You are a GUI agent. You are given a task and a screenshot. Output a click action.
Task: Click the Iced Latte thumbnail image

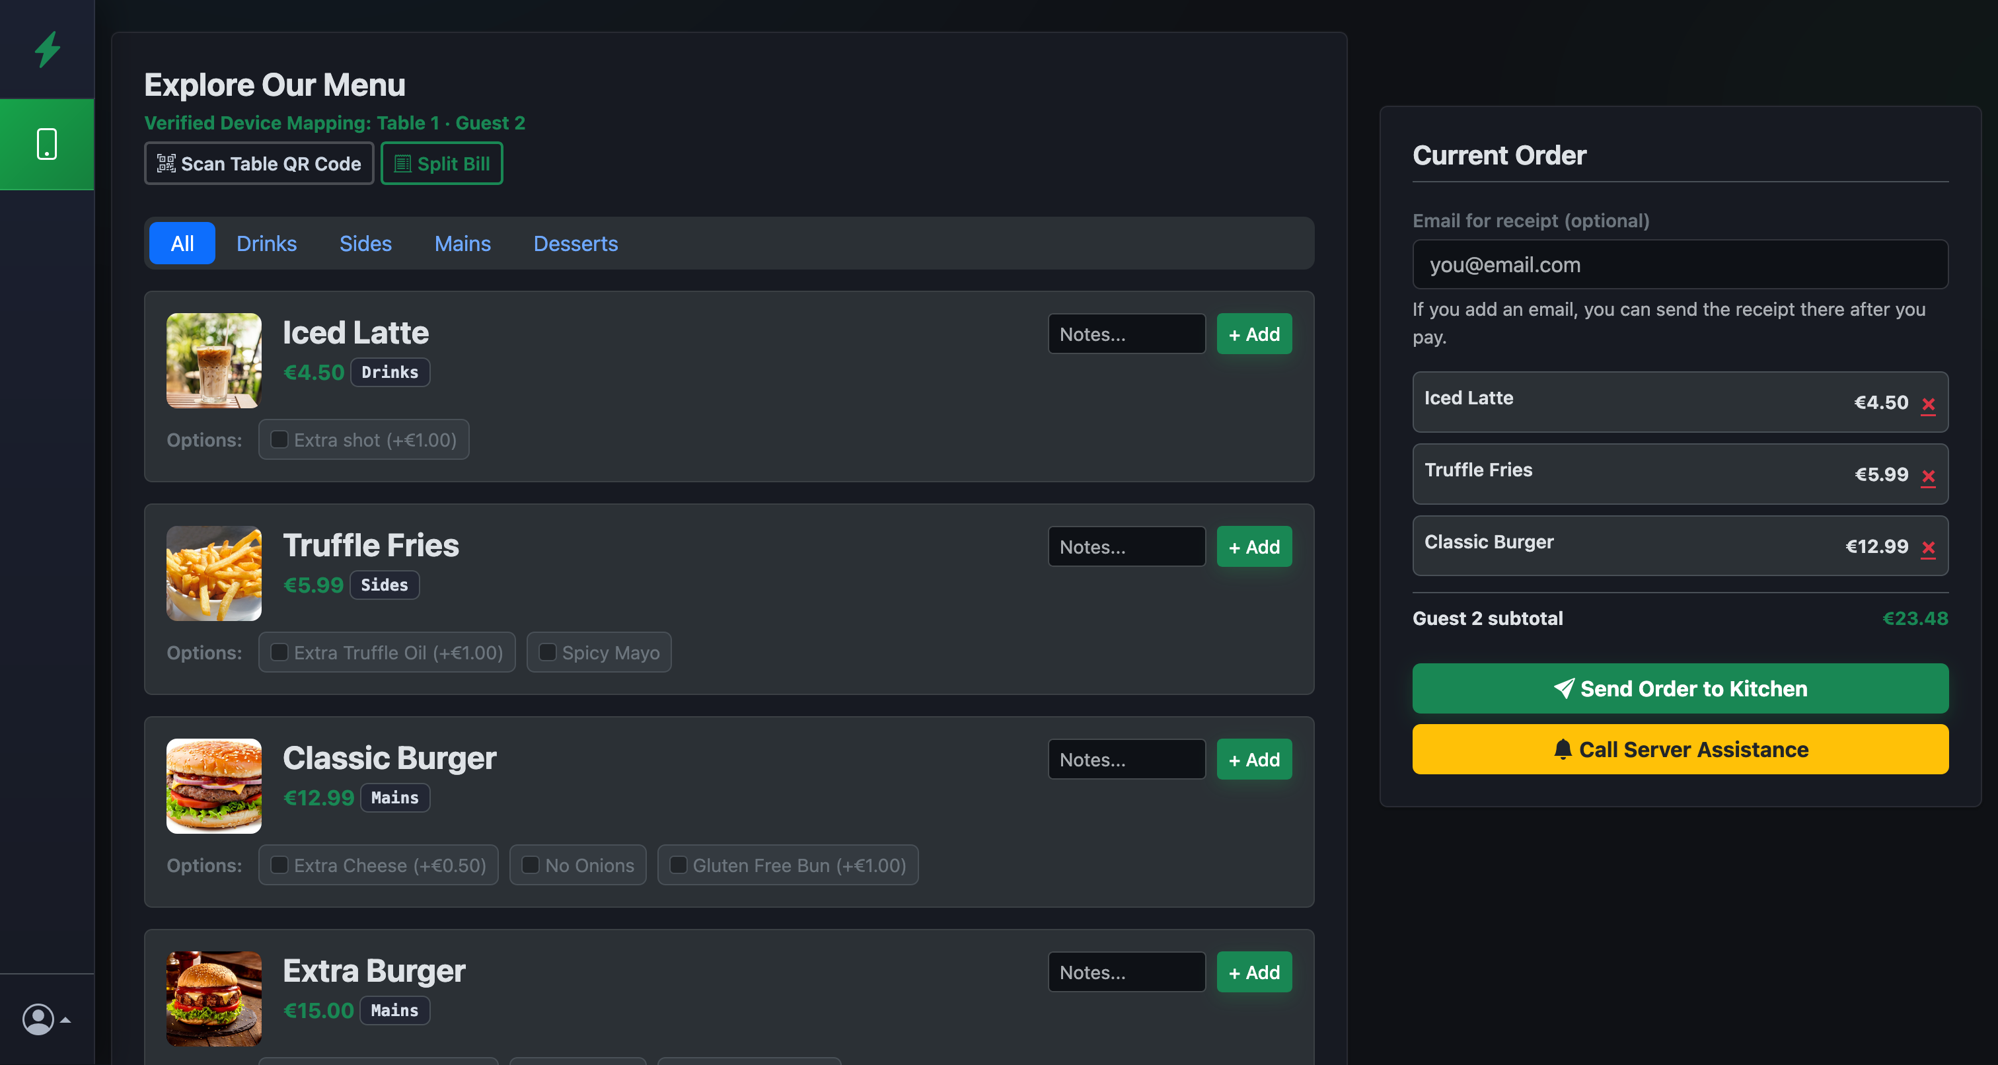pyautogui.click(x=214, y=361)
